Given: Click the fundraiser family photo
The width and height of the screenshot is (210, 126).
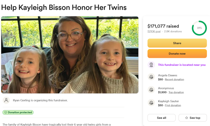Looking at the screenshot, I should coord(70,55).
